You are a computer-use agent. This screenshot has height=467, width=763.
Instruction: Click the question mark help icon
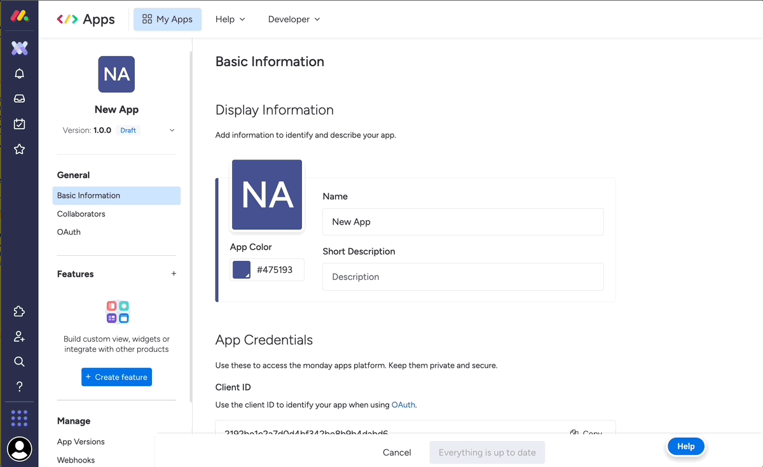coord(20,387)
